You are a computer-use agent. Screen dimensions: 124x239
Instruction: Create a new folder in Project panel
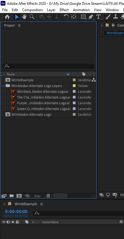coord(11,196)
